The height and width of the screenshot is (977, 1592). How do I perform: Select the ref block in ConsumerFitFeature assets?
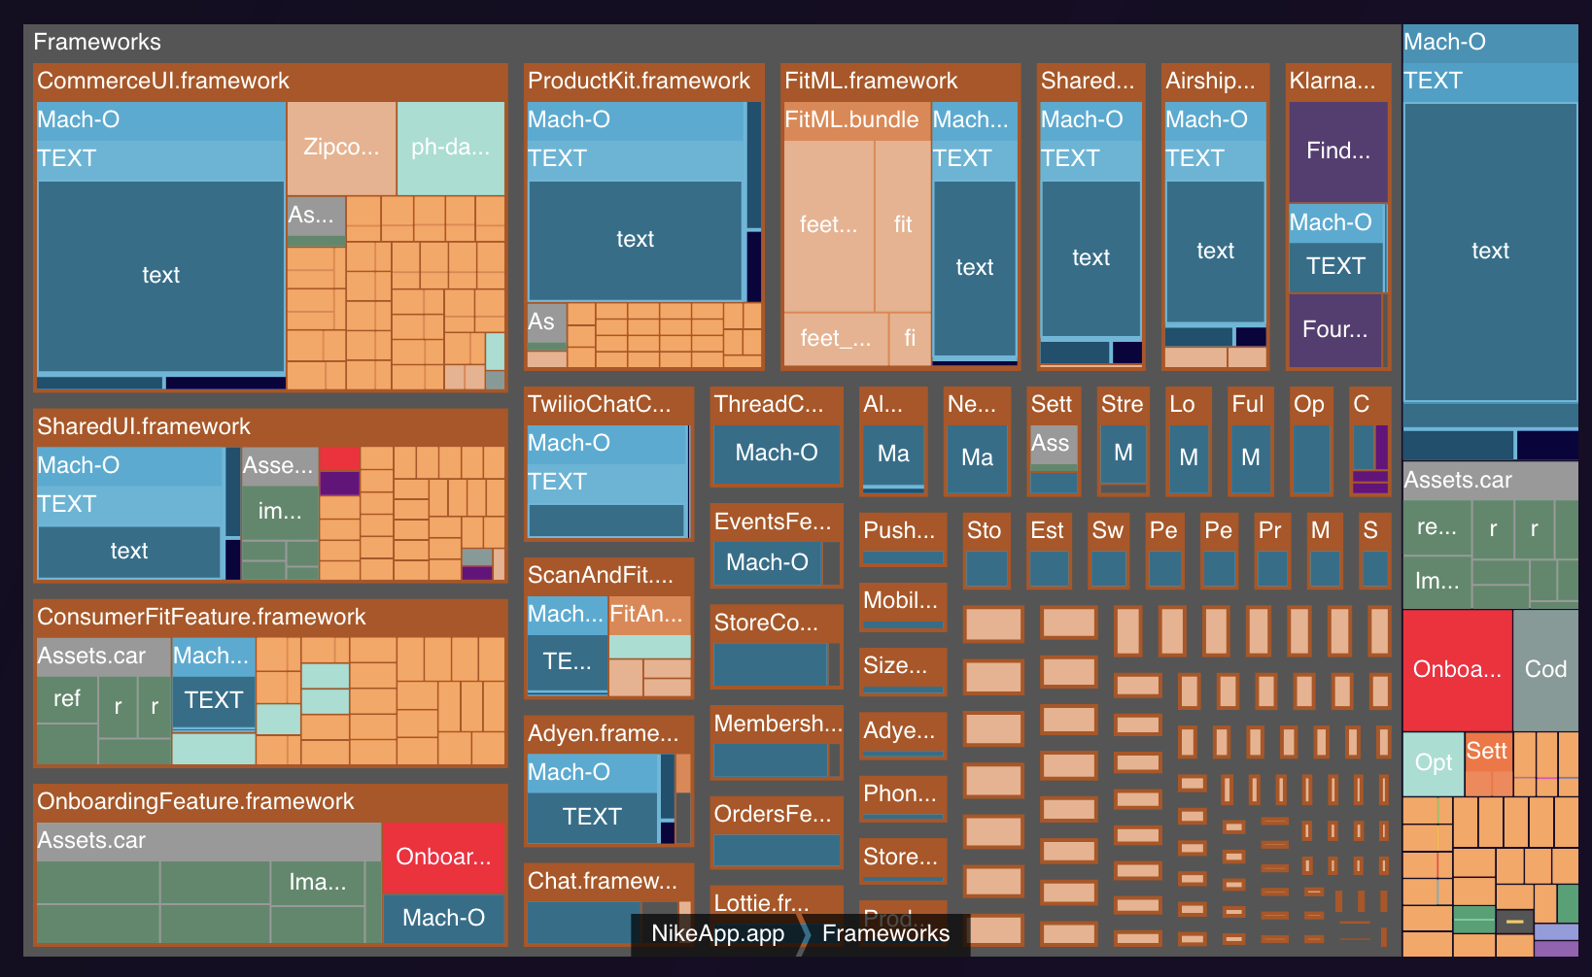(67, 699)
